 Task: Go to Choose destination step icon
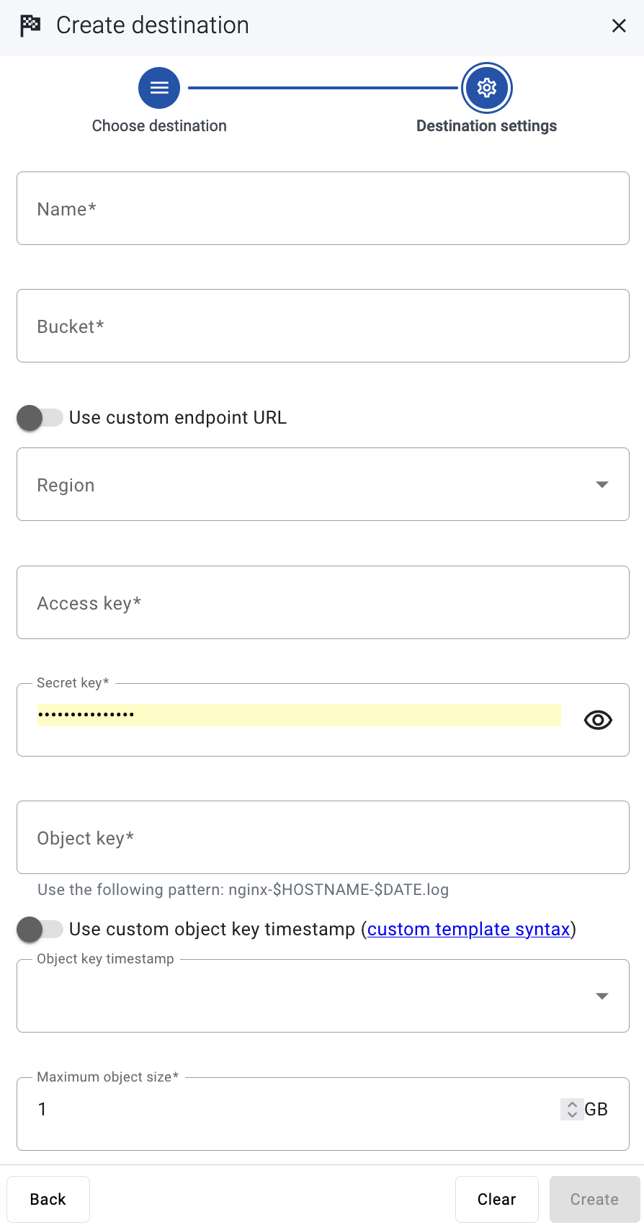[x=159, y=88]
